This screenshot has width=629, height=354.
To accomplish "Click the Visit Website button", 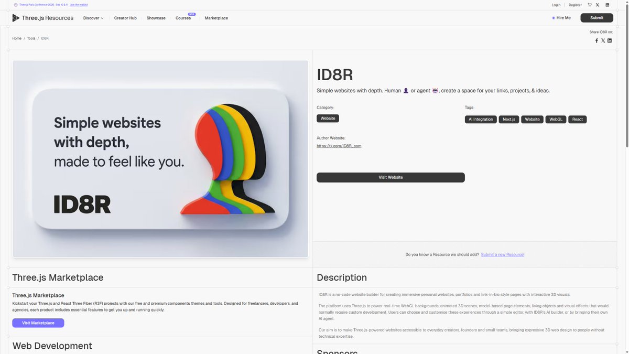I will point(391,177).
